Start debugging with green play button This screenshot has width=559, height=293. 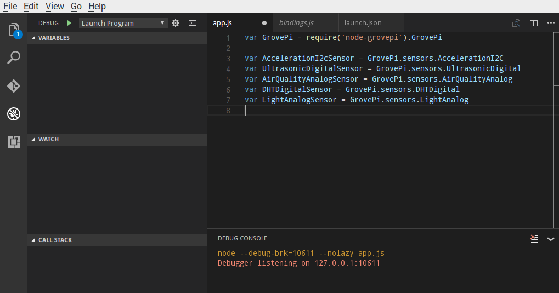click(x=69, y=23)
